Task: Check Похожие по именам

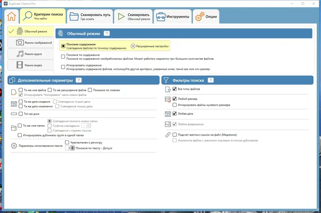Action: point(90,90)
